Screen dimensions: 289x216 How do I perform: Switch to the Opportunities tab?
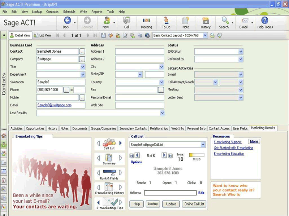[x=35, y=128]
